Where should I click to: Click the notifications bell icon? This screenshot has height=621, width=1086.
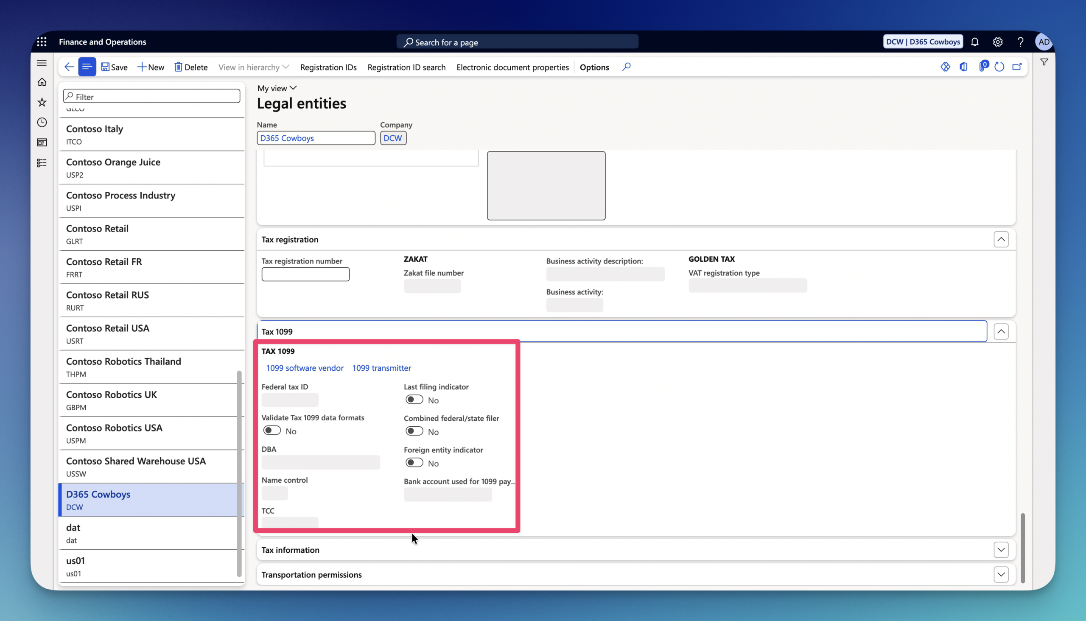coord(975,42)
